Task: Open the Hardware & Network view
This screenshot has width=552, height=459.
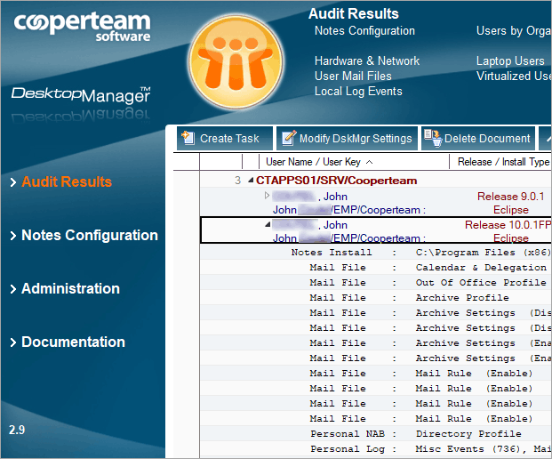Action: click(x=367, y=61)
